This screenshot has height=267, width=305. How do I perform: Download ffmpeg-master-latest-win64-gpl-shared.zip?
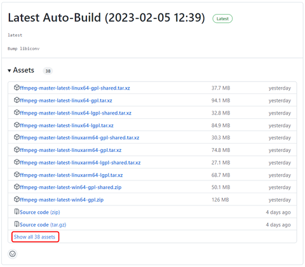71,188
